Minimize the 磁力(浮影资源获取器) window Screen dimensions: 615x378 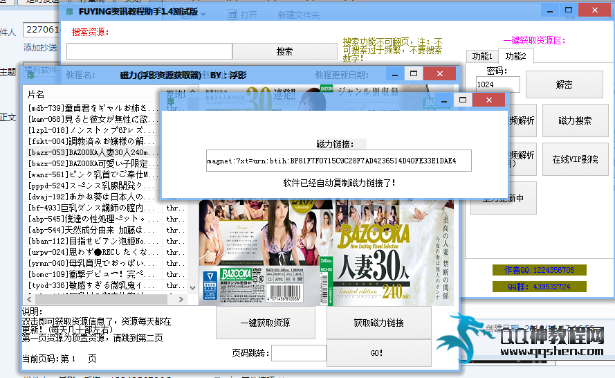click(395, 74)
